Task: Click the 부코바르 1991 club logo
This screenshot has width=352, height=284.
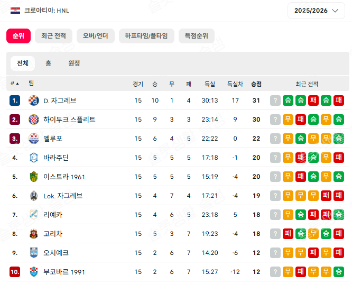Action: [x=34, y=272]
